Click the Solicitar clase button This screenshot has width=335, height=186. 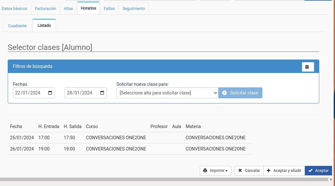pyautogui.click(x=240, y=93)
